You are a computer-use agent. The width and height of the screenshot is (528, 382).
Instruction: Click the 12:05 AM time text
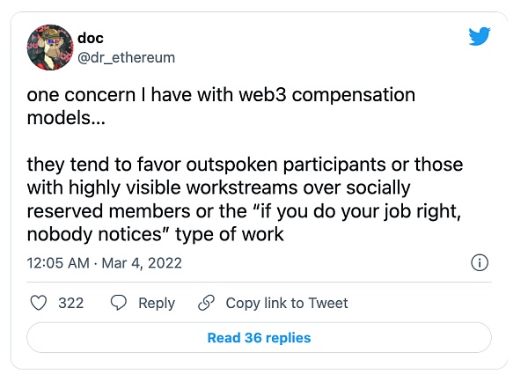click(x=57, y=262)
